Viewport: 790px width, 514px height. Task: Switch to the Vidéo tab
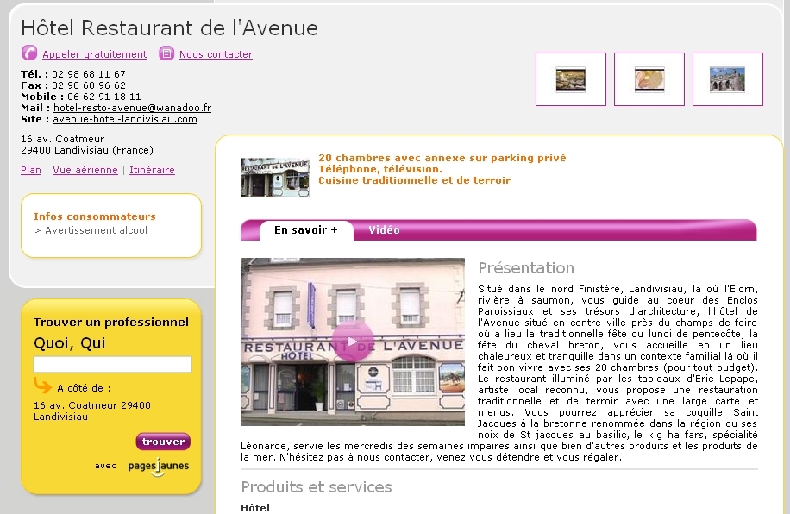(384, 229)
